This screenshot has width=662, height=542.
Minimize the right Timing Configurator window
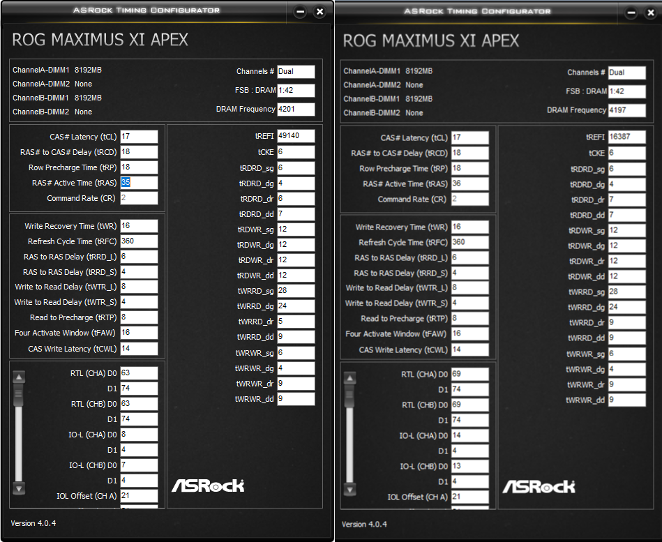coord(631,13)
